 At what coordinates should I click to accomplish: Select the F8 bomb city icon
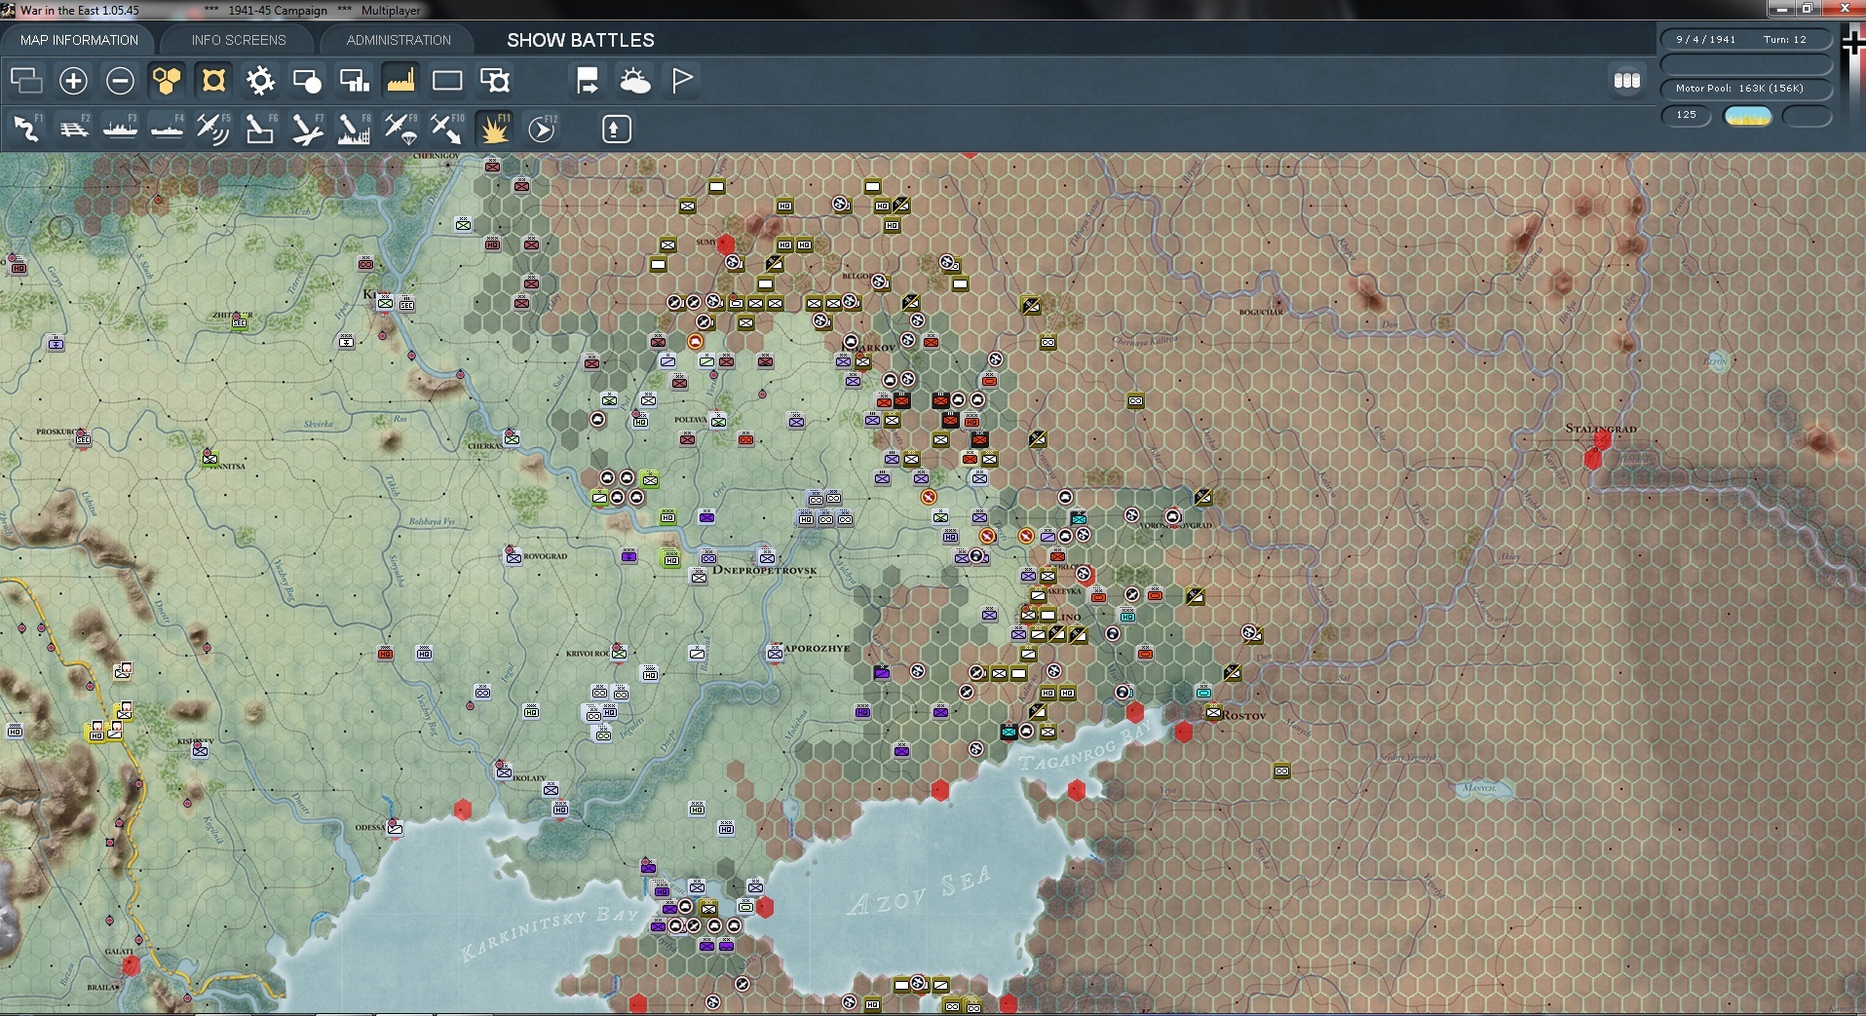coord(354,129)
